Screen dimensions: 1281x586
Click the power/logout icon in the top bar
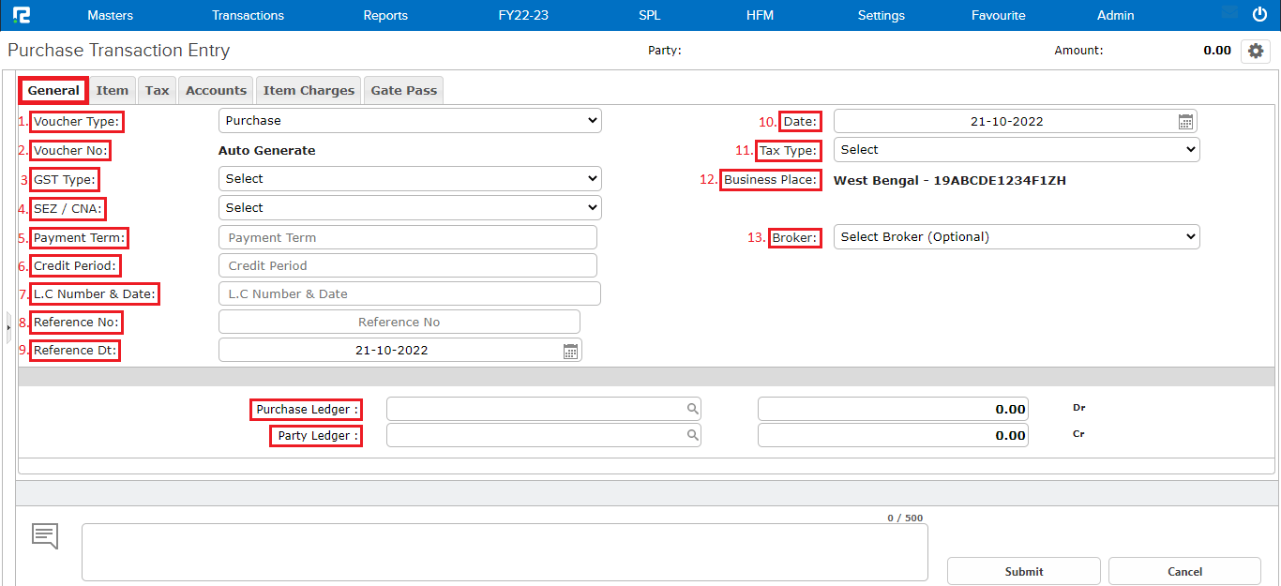(1258, 14)
